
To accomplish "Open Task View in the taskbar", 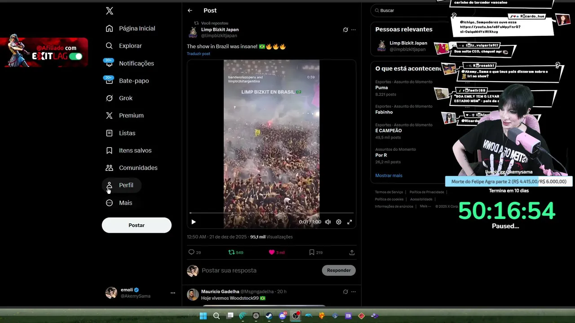I will (230, 316).
